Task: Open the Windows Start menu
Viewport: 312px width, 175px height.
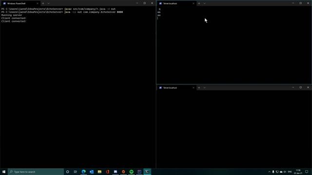Action: (x=4, y=172)
